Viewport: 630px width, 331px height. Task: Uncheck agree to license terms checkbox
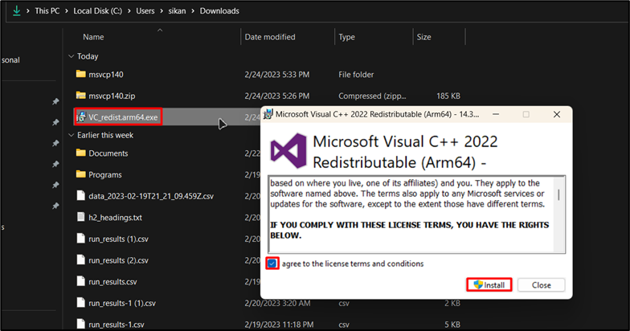pyautogui.click(x=272, y=264)
